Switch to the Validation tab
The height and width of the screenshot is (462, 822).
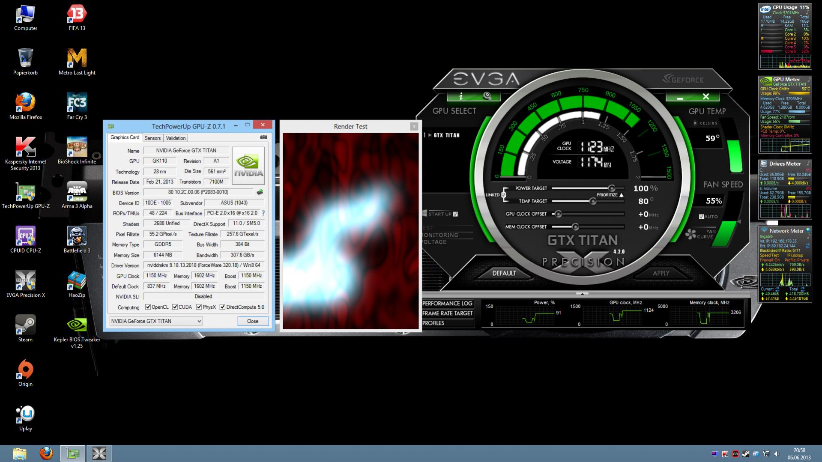click(176, 138)
